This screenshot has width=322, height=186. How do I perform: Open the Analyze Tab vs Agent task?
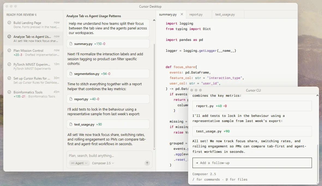[x=33, y=39]
